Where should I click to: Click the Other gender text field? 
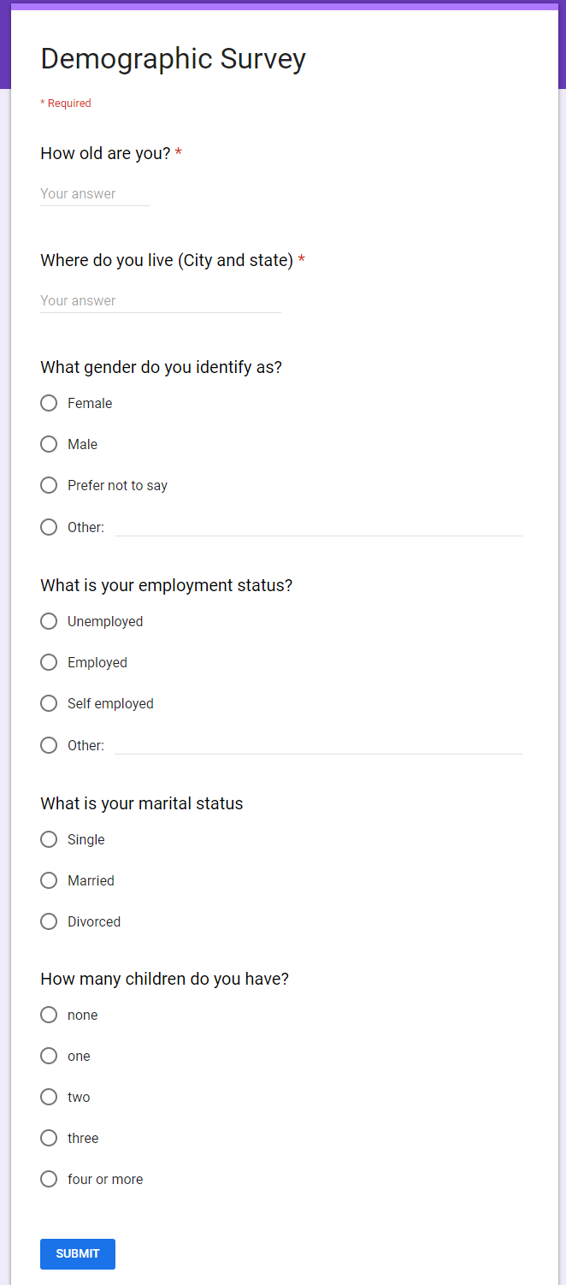318,527
